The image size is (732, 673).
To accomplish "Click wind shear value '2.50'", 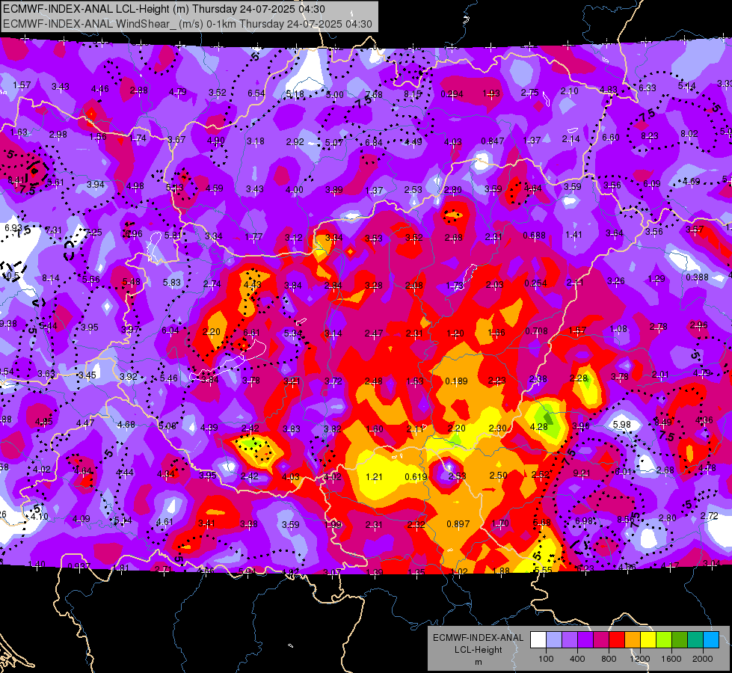I will (x=498, y=475).
